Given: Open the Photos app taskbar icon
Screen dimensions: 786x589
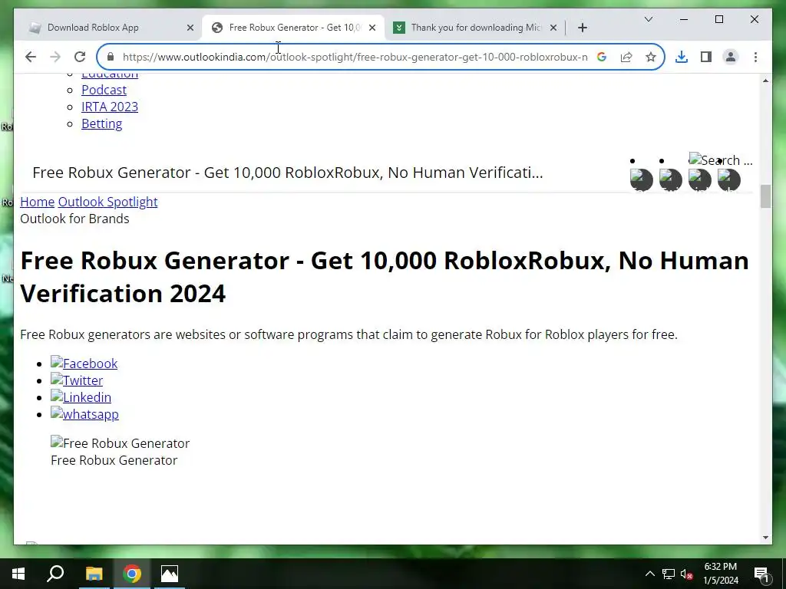Looking at the screenshot, I should [x=170, y=574].
